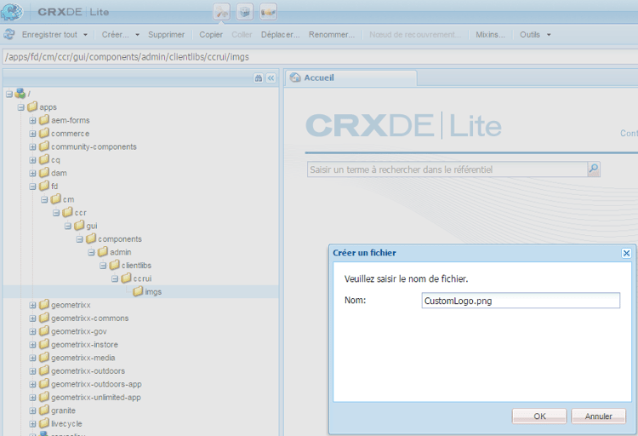Collapse the gui folder
The width and height of the screenshot is (638, 436).
pyautogui.click(x=68, y=227)
